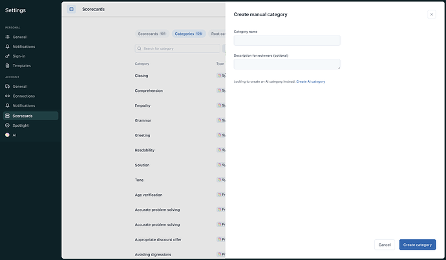Click the type icon in Avoiding digressions row

pos(219,254)
